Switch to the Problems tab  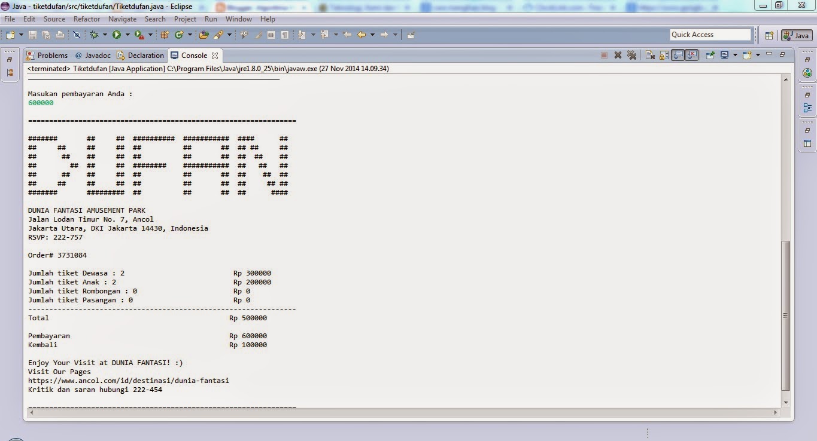pos(47,56)
